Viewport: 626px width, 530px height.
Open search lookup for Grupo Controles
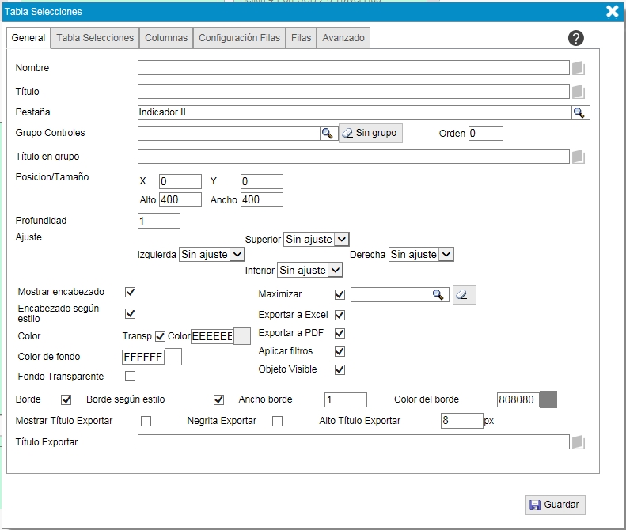click(327, 133)
